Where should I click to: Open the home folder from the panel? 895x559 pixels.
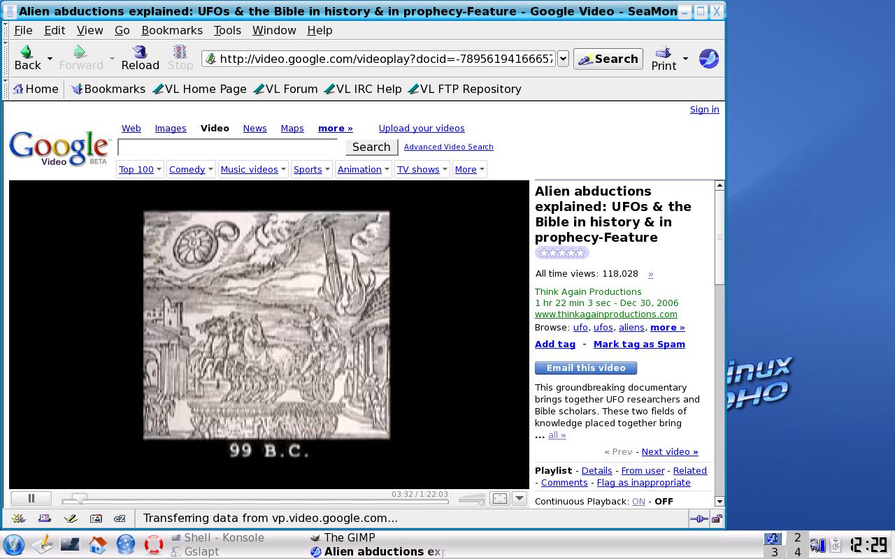pyautogui.click(x=98, y=544)
